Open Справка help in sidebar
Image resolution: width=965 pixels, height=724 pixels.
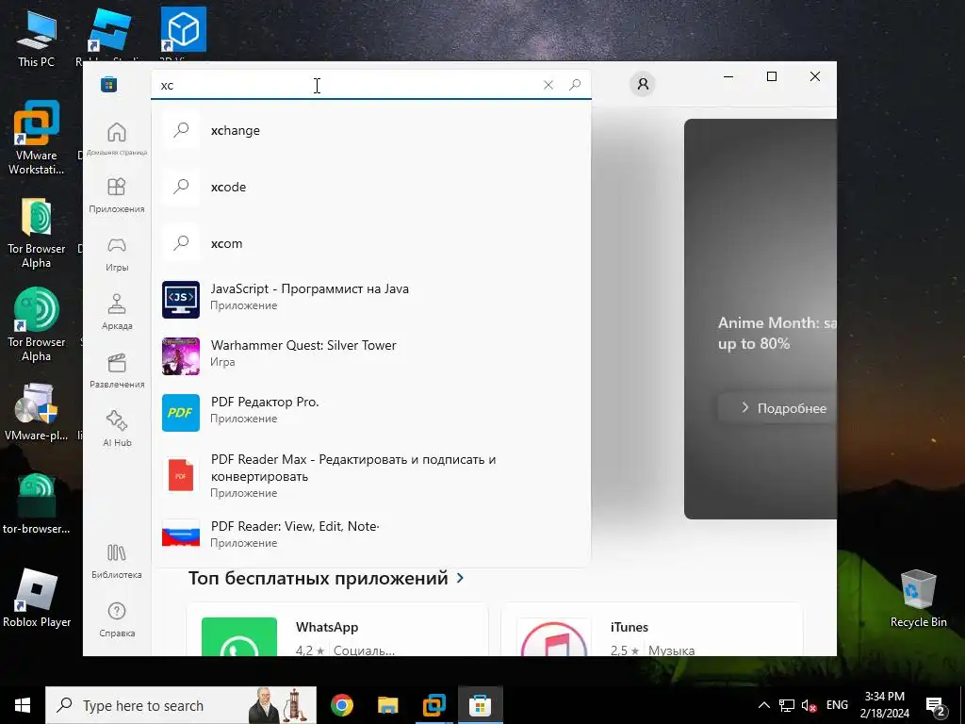(x=117, y=619)
